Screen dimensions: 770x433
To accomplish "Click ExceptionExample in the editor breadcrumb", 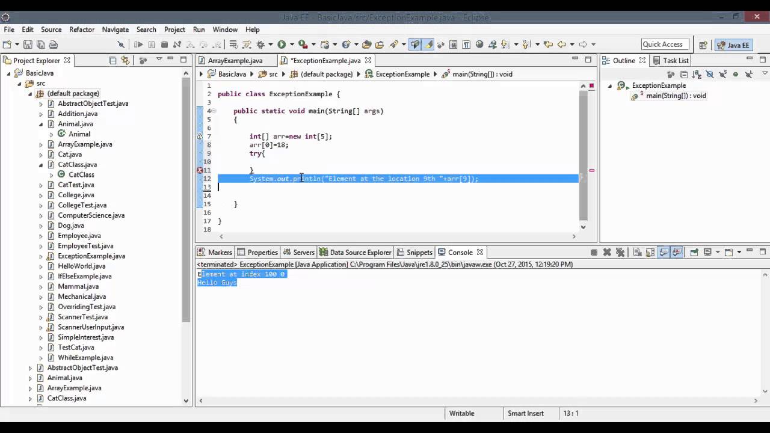I will [x=402, y=74].
